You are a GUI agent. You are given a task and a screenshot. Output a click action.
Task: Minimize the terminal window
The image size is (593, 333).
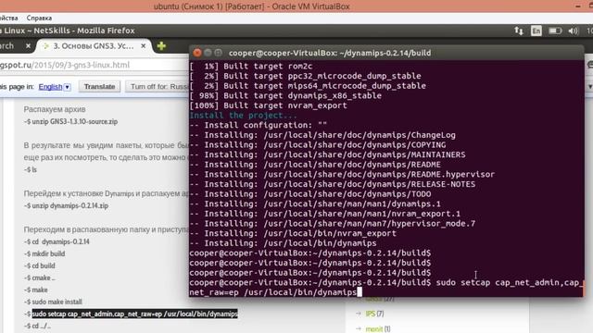click(x=208, y=53)
